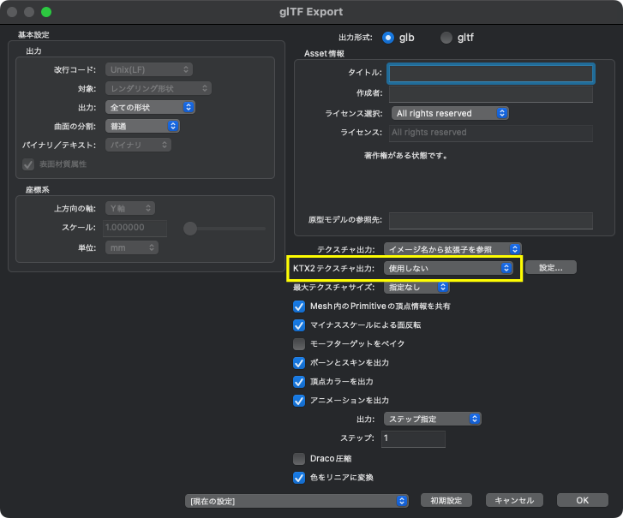Open 出力 全ての形状 dropdown

tap(150, 107)
